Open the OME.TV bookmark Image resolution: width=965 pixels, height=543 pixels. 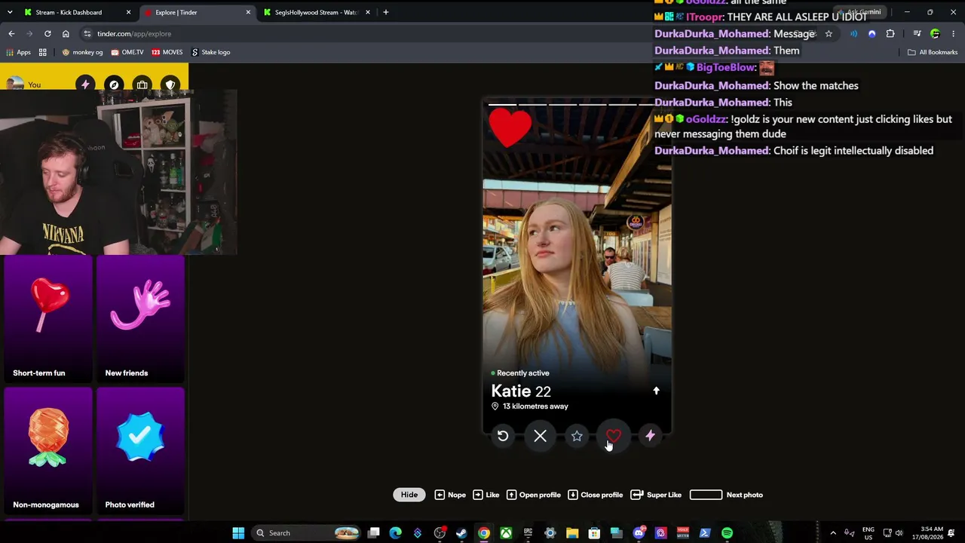[x=127, y=52]
